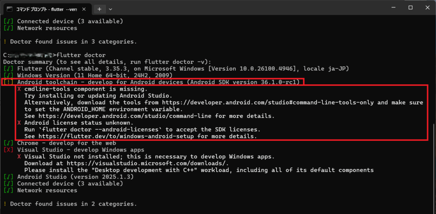Image resolution: width=436 pixels, height=214 pixels.
Task: Click the Command Prompt icon in the tab
Action: tap(10, 9)
